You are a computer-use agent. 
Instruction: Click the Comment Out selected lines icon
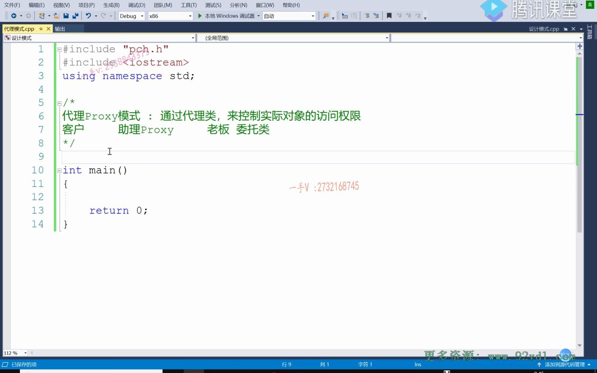click(367, 16)
